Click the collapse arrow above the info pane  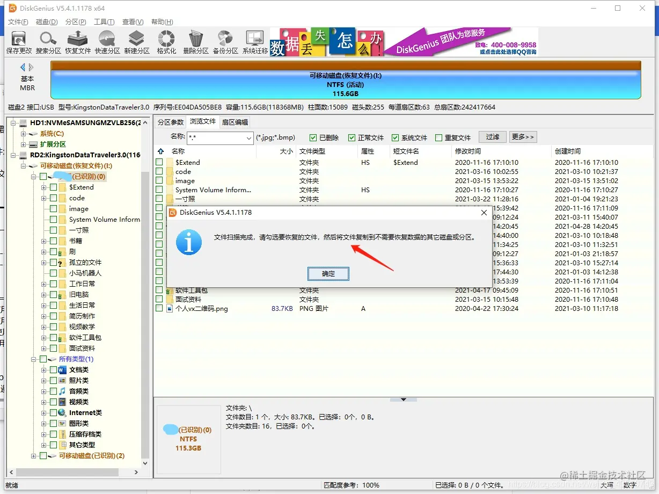tap(404, 399)
